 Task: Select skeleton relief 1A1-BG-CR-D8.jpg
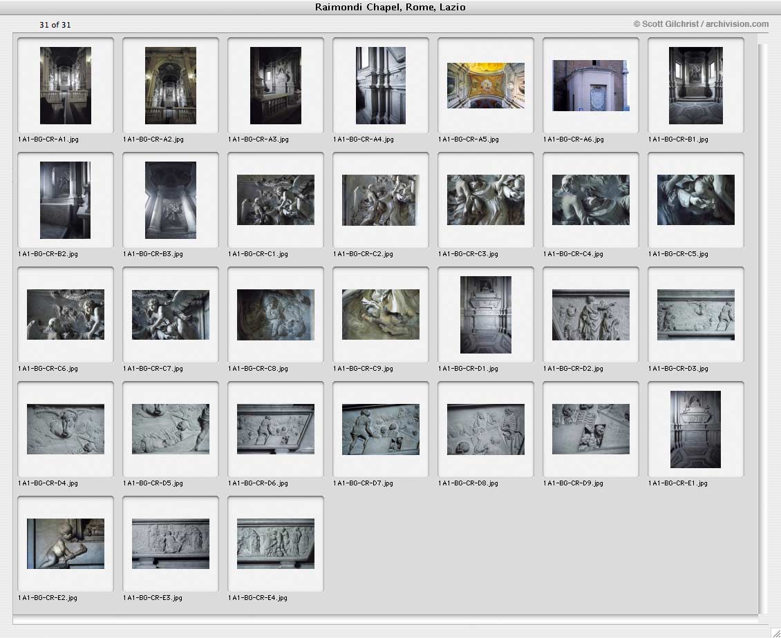(486, 429)
